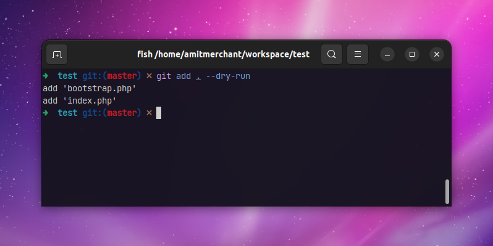Click the block cursor at the prompt
Image resolution: width=493 pixels, height=246 pixels.
[x=159, y=113]
